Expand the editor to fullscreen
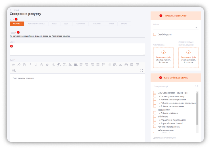211x149 pixels. point(141,71)
